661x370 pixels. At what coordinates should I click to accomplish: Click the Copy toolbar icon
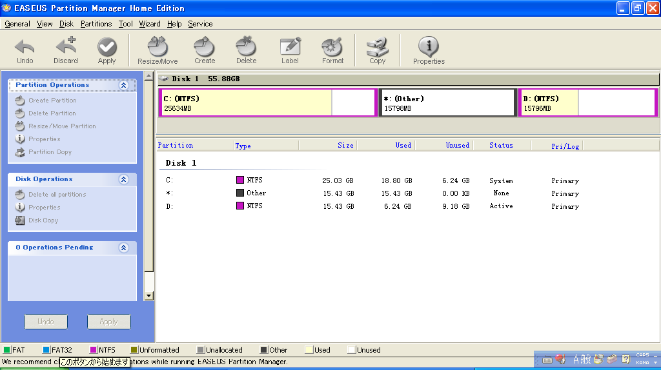point(377,50)
